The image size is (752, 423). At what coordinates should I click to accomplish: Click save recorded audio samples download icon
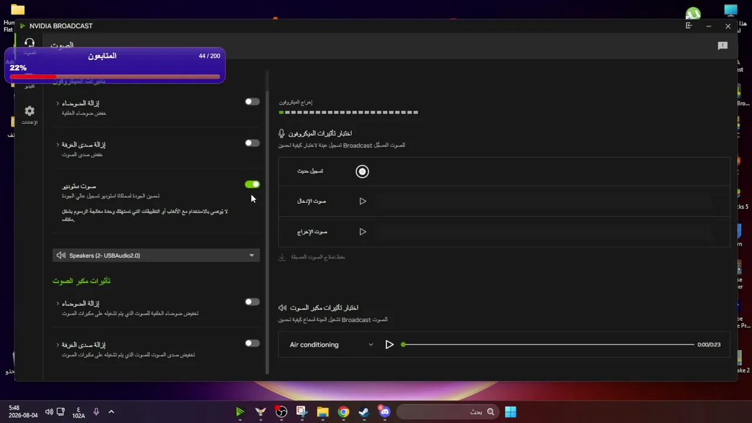point(282,257)
